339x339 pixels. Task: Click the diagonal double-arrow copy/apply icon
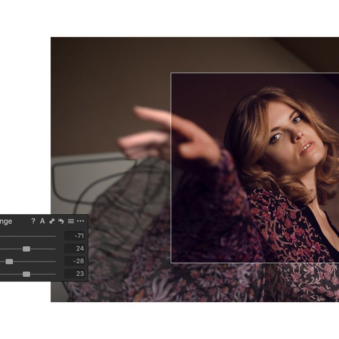pos(52,221)
